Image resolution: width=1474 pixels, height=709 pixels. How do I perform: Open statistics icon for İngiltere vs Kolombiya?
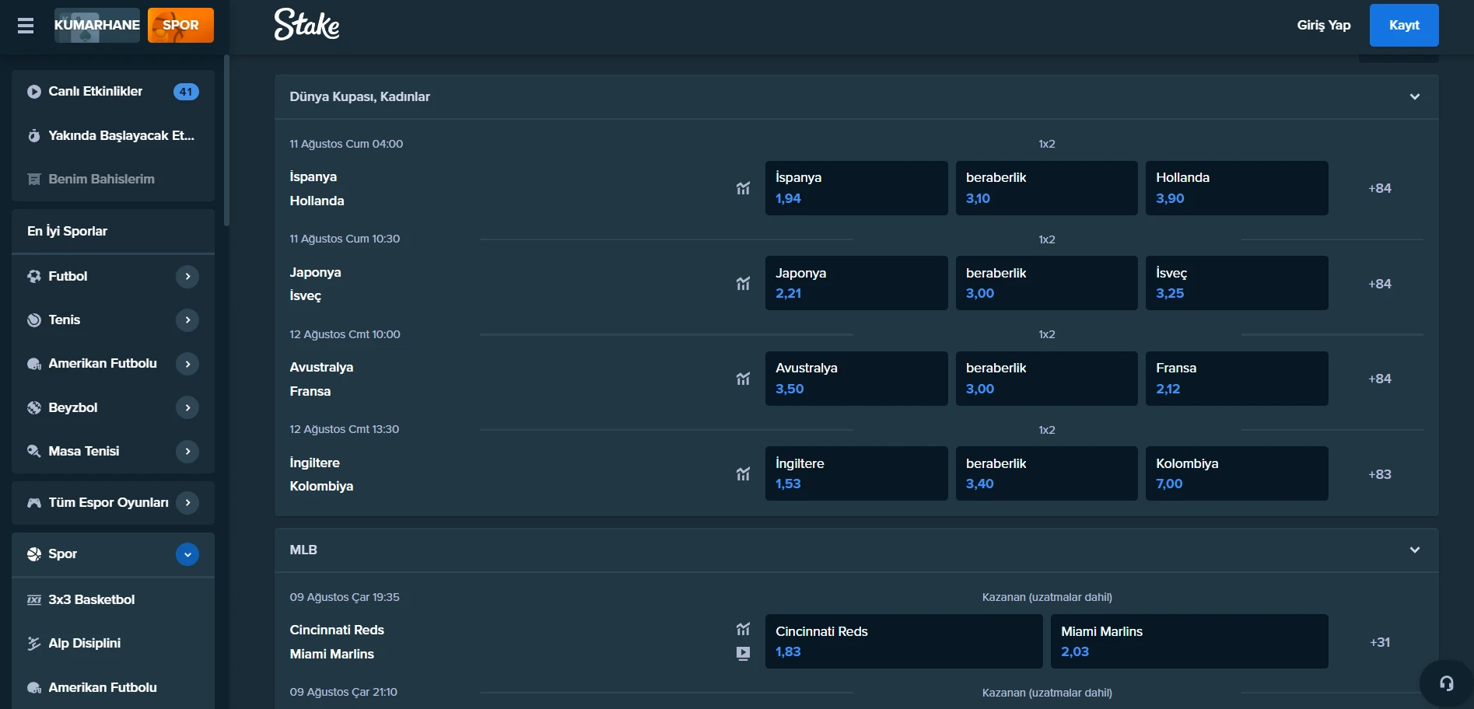pyautogui.click(x=743, y=473)
